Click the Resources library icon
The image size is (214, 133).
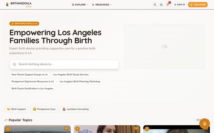coord(93,5)
